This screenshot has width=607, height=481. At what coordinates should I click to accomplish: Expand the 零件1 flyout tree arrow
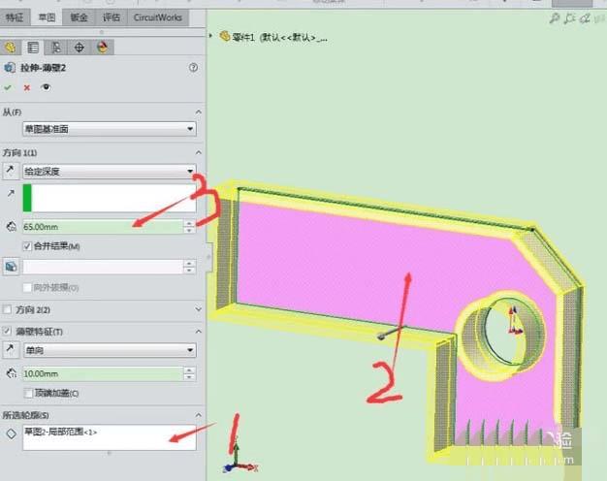(x=211, y=36)
